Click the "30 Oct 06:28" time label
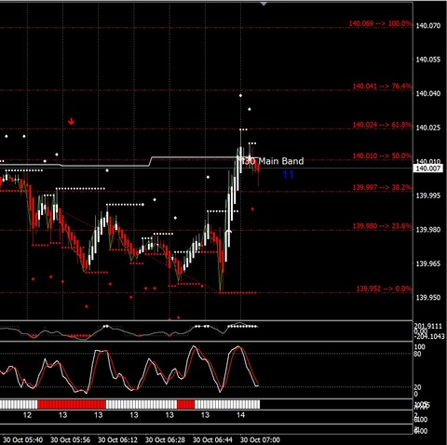 pos(166,439)
